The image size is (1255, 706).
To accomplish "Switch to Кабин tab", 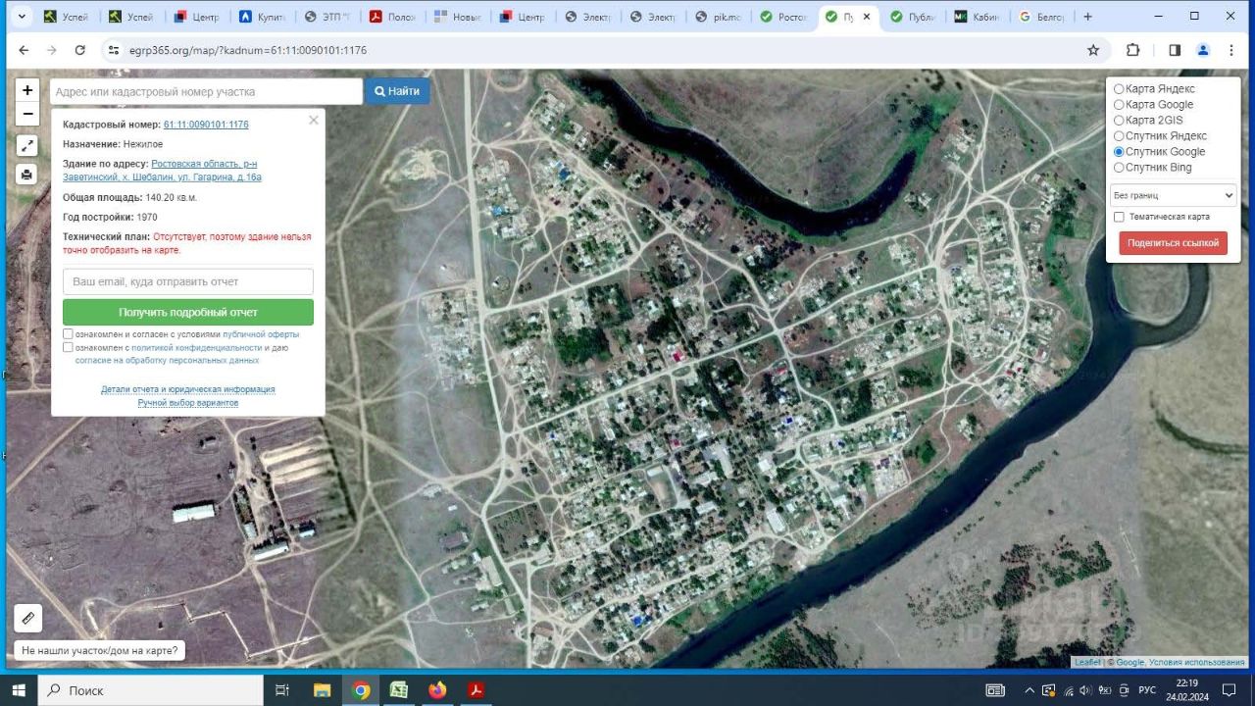I will tap(977, 17).
